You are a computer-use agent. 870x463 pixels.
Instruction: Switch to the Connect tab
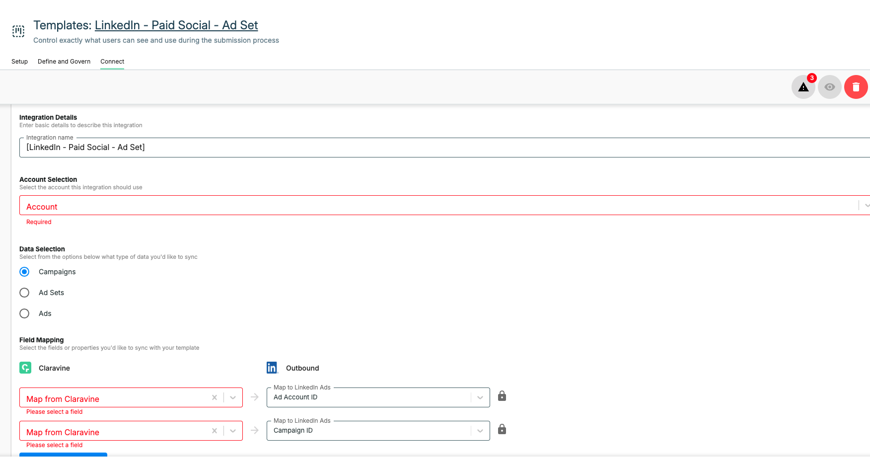coord(112,62)
